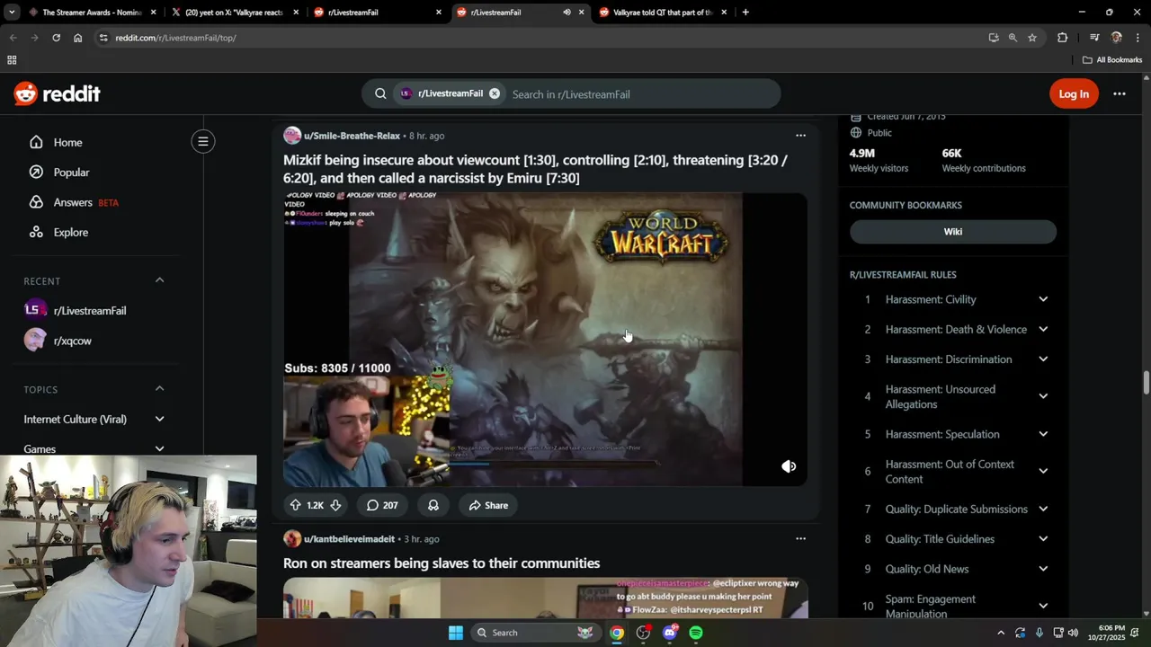Open the All Bookmarks folder

[1112, 60]
